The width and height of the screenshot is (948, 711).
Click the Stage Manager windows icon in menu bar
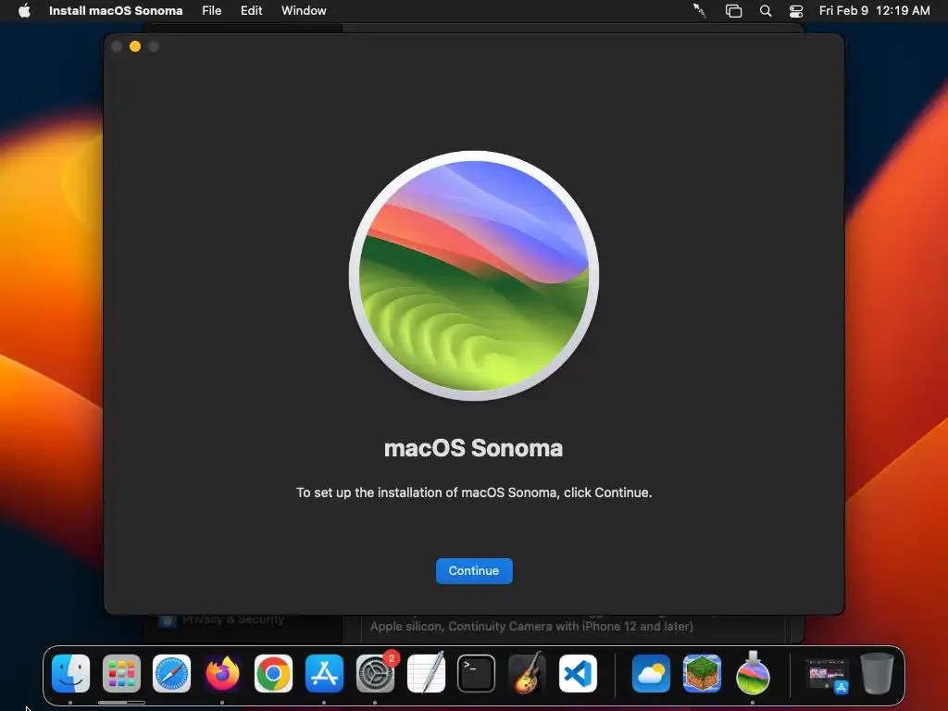point(733,11)
